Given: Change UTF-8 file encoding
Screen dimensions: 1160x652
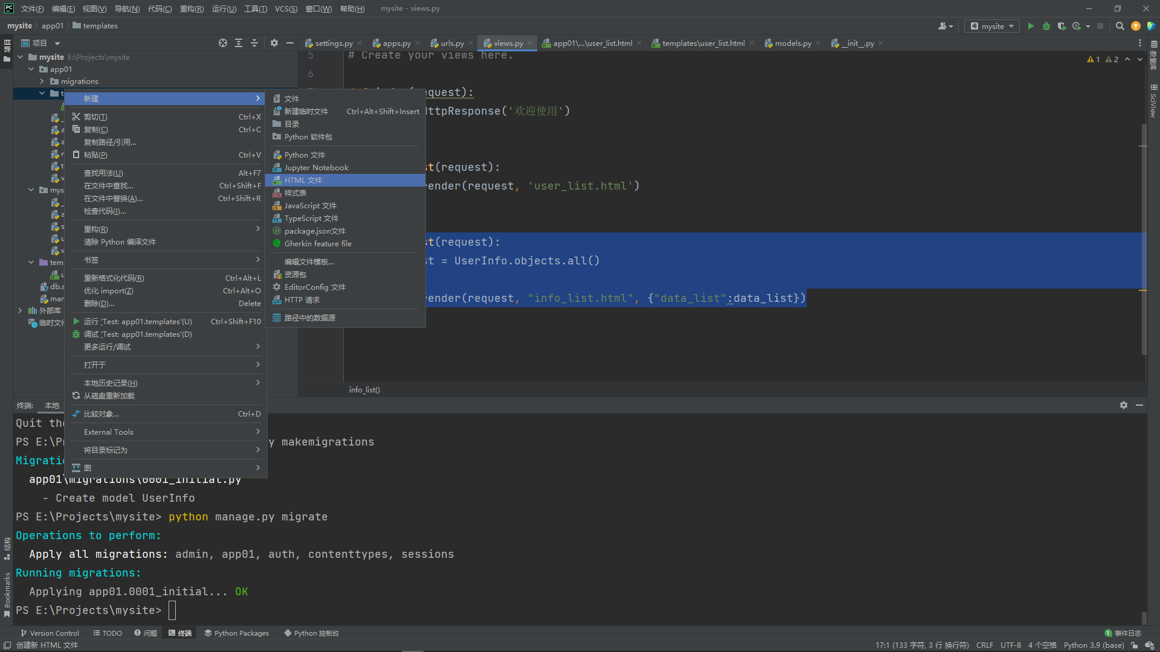Looking at the screenshot, I should [x=1010, y=645].
